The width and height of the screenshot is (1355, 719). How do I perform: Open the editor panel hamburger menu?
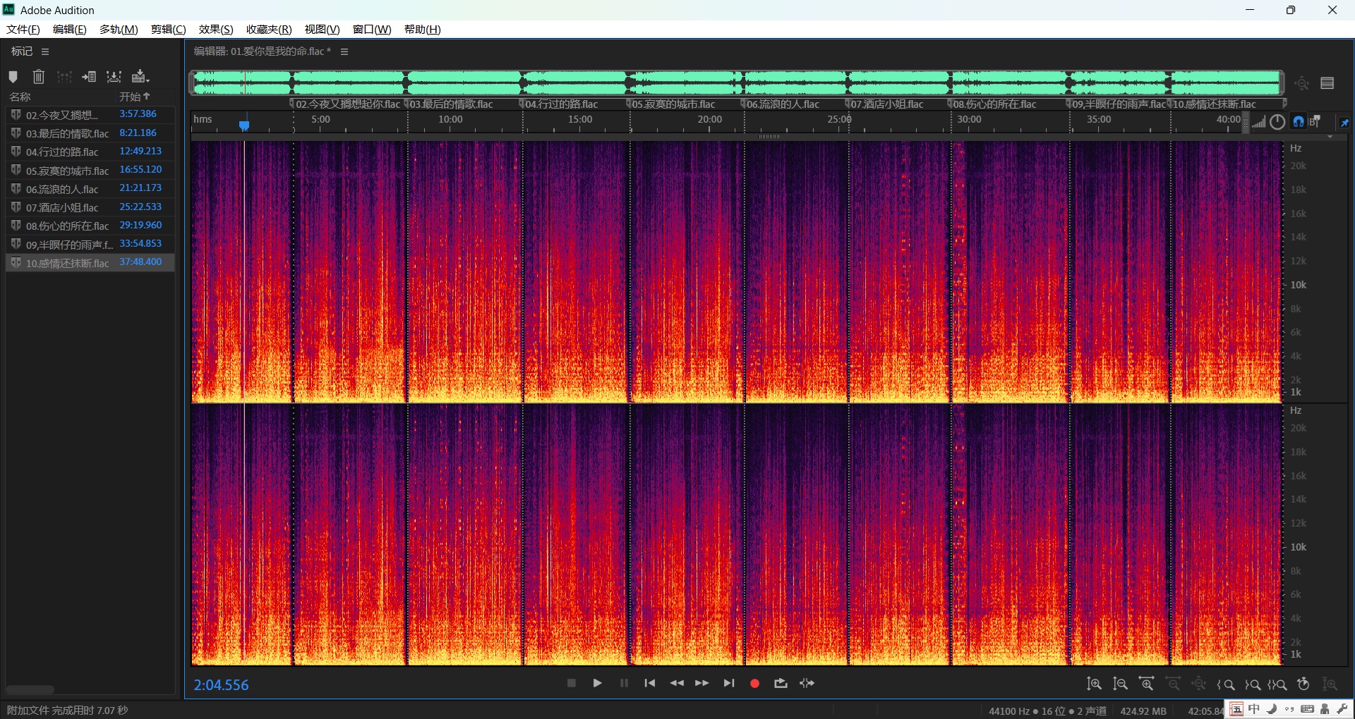[x=344, y=51]
